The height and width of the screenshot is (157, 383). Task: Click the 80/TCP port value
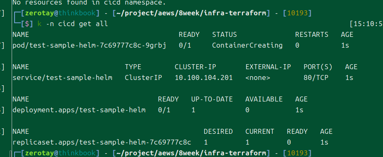(316, 78)
